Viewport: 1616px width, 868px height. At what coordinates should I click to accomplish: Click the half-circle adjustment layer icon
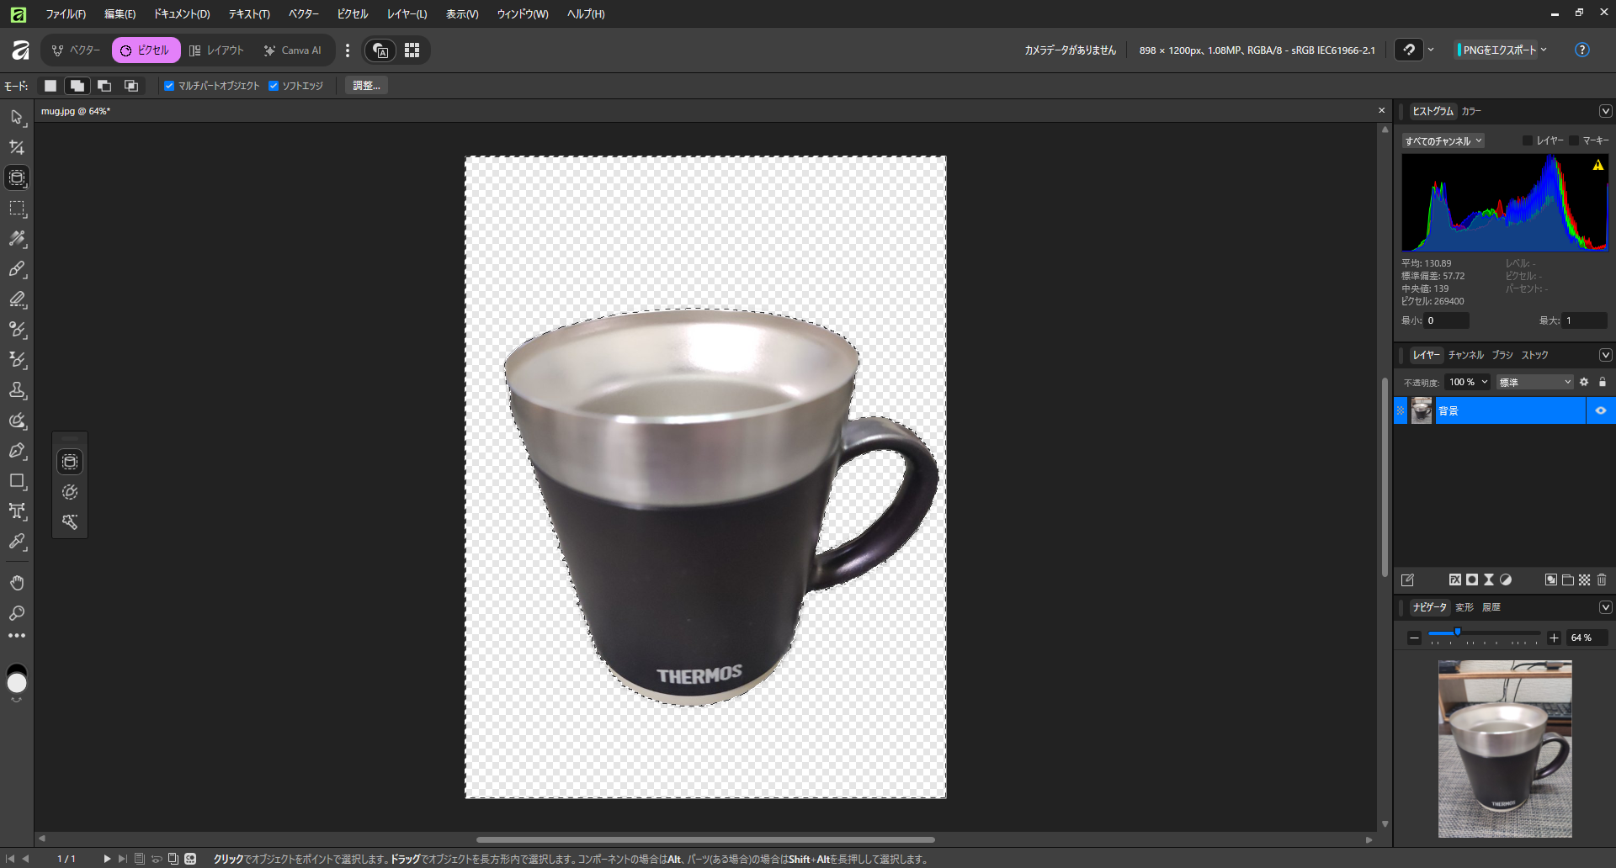1506,580
